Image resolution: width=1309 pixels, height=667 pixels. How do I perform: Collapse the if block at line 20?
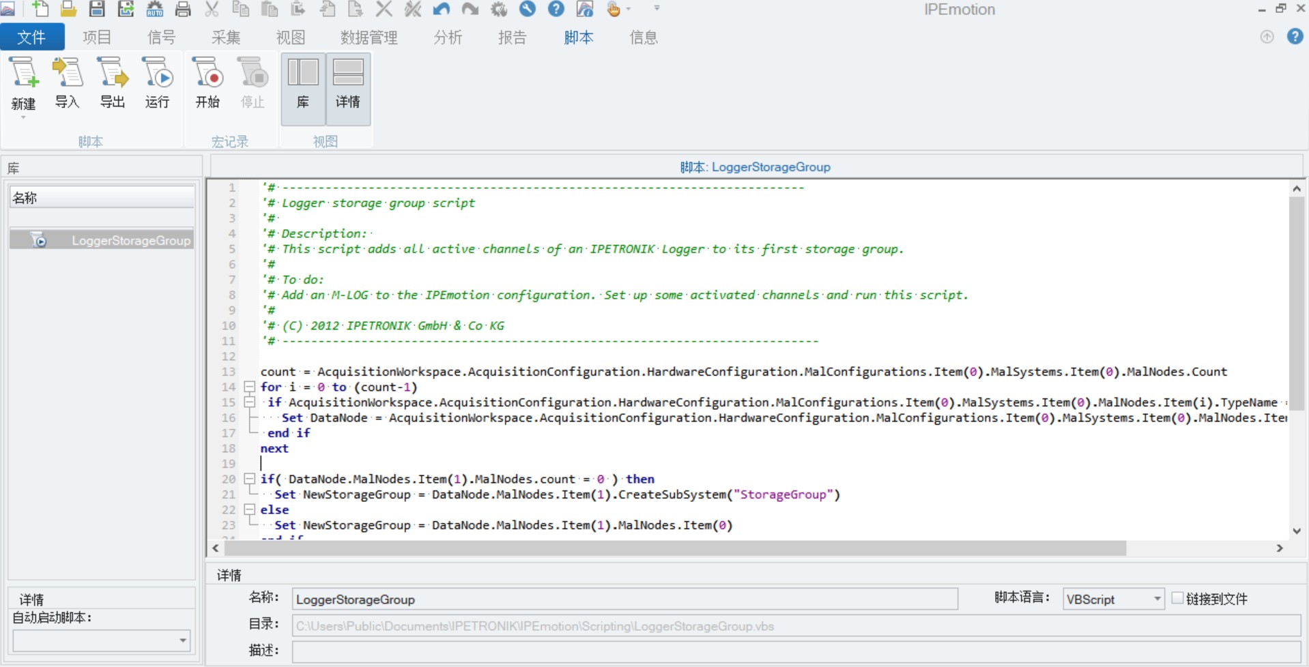(x=250, y=479)
